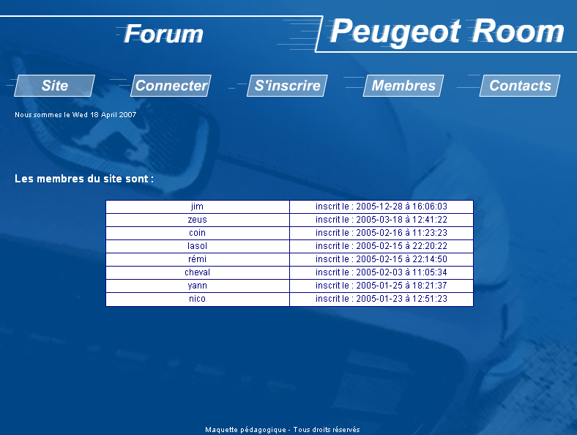Open the Contacts page
The height and width of the screenshot is (435, 577).
[520, 86]
